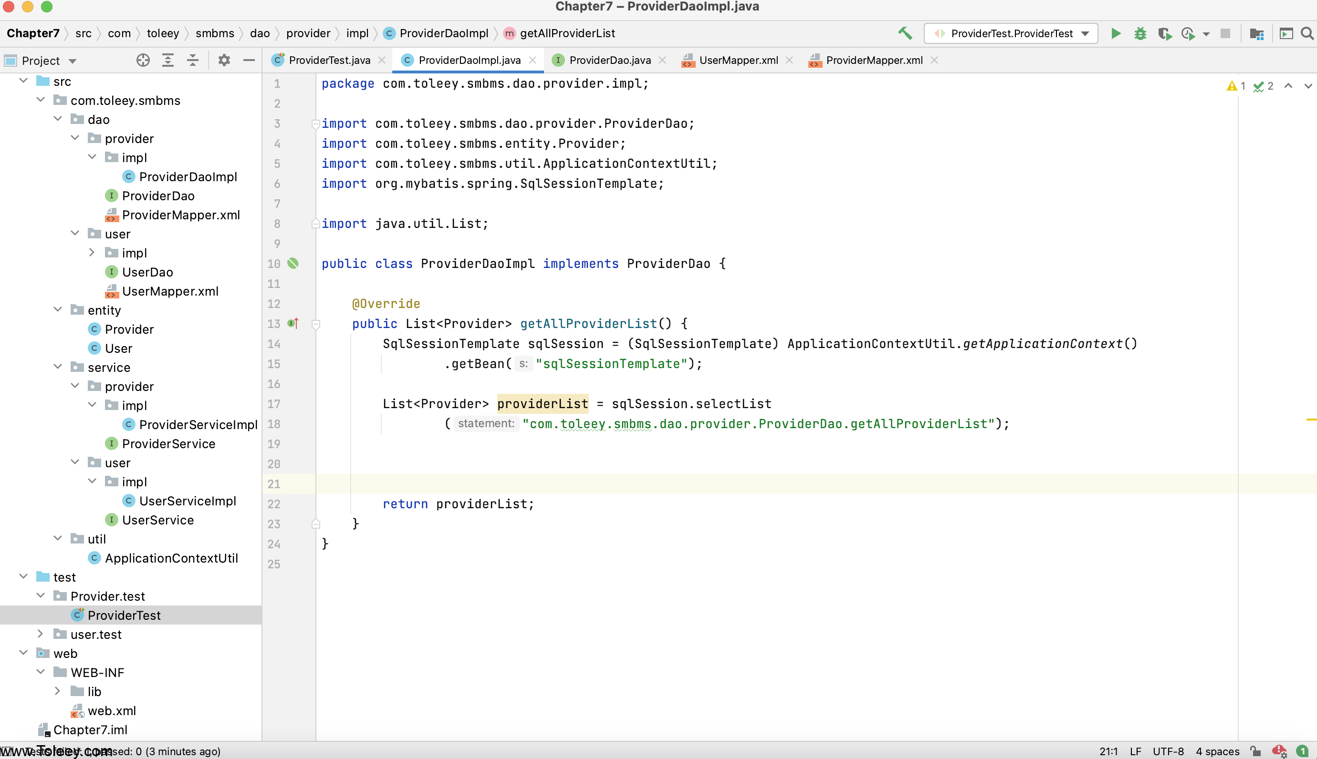
Task: Click ProviderDaoImpl breadcrumb in navigation bar
Action: pos(443,33)
